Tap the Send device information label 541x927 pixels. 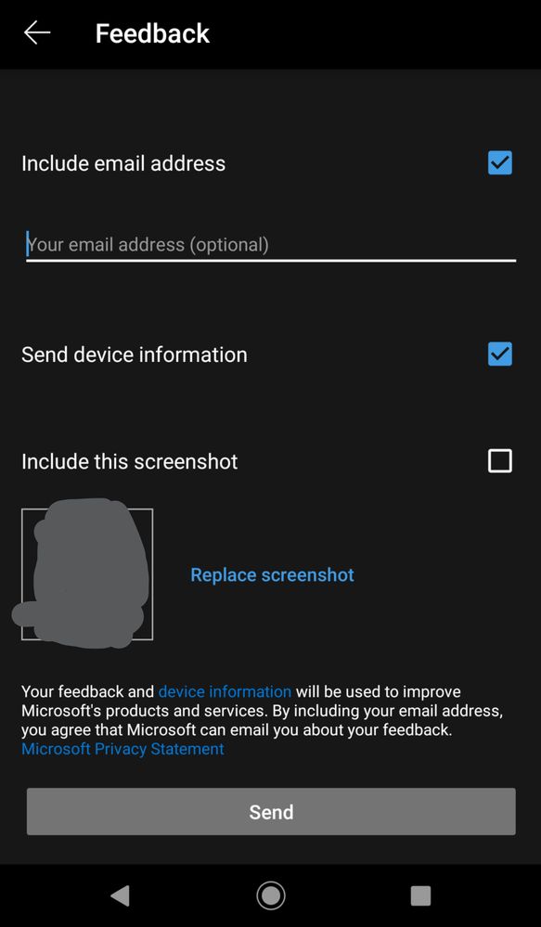coord(135,354)
